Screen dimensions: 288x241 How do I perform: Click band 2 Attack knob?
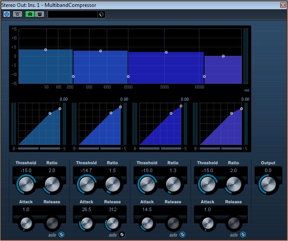86,223
